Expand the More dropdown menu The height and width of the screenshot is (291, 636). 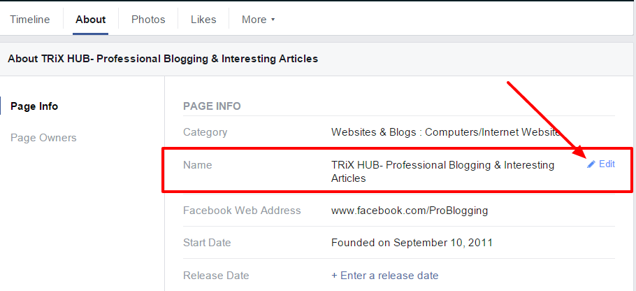[x=258, y=20]
